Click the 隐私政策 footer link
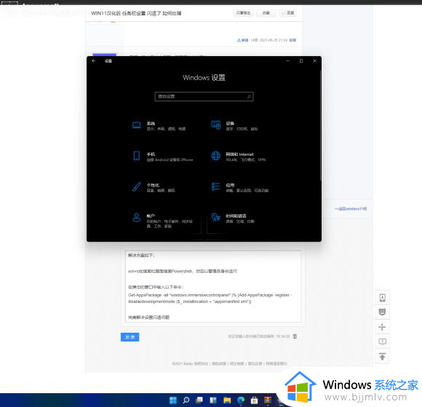 219,363
